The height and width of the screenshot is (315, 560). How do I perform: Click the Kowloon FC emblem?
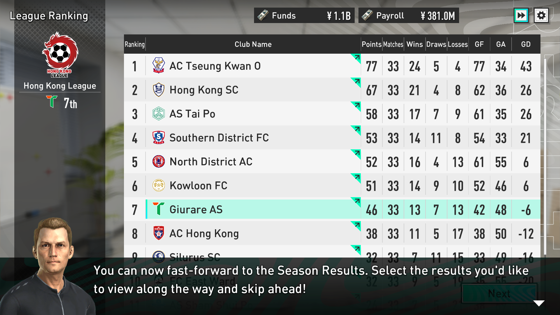coord(159,185)
